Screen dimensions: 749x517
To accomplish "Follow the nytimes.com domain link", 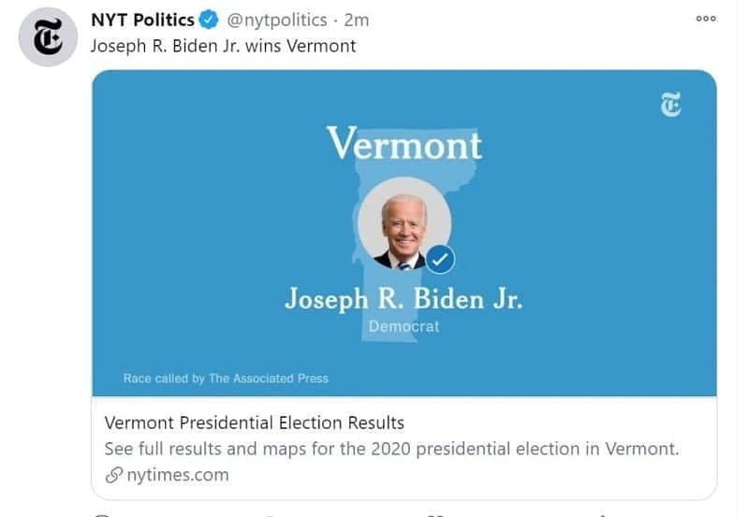I will pyautogui.click(x=176, y=475).
